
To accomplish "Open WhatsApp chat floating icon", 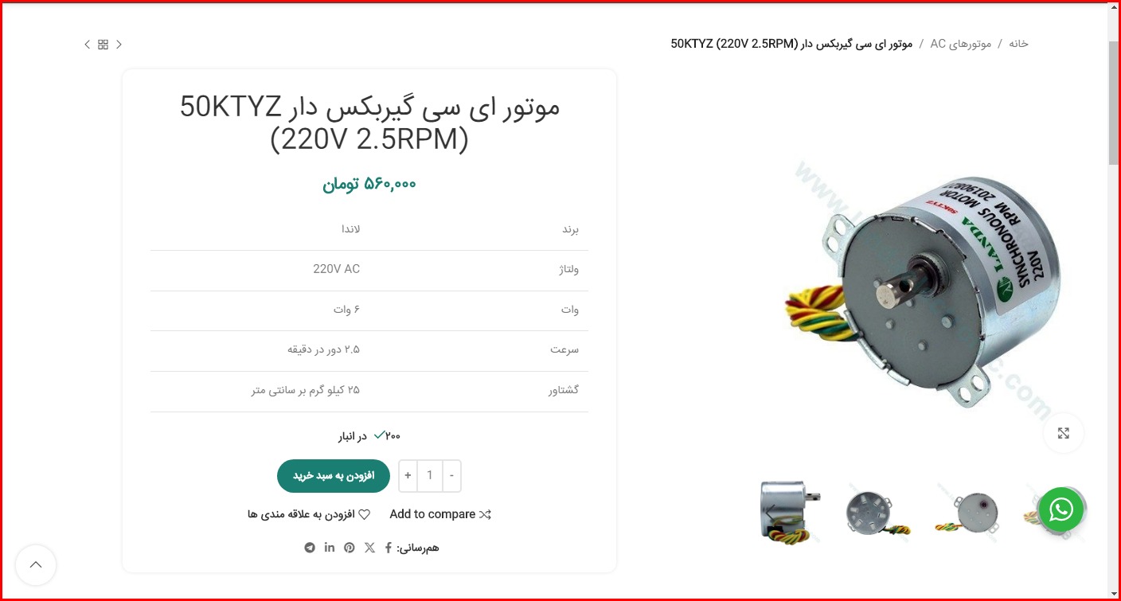I will click(1060, 509).
